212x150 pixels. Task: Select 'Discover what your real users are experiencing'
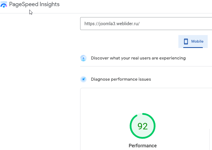[x=138, y=58]
